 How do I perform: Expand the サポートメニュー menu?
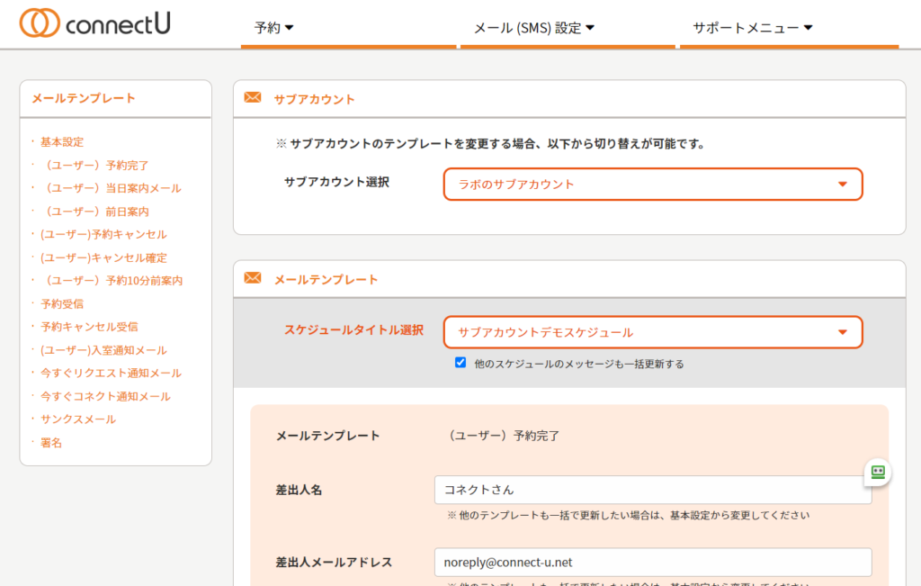pyautogui.click(x=752, y=28)
